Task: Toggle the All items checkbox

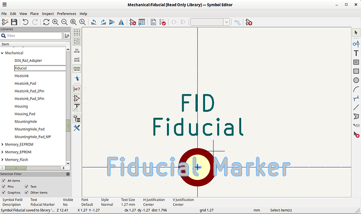Action: click(x=4, y=181)
